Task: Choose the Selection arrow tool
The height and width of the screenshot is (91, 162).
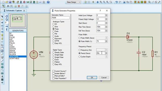Action: (x=2, y=16)
